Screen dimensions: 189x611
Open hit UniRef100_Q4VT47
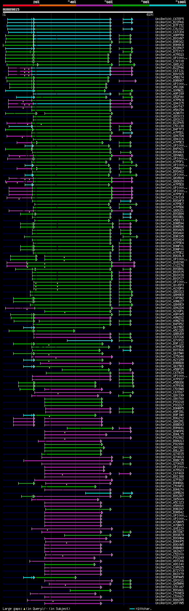point(170,107)
